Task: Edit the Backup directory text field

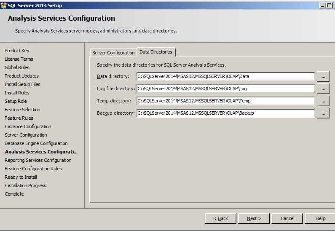Action: pos(225,113)
